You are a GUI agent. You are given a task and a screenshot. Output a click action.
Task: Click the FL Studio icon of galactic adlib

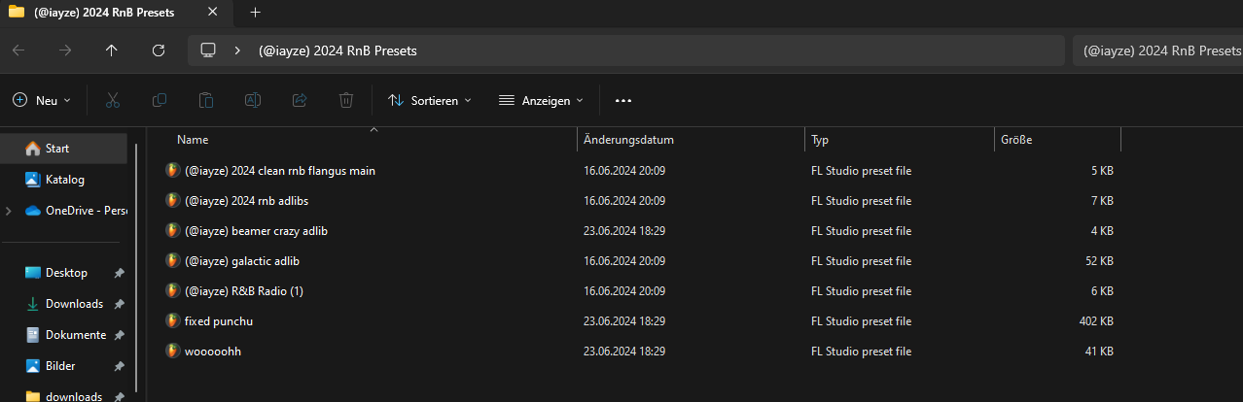coord(173,260)
